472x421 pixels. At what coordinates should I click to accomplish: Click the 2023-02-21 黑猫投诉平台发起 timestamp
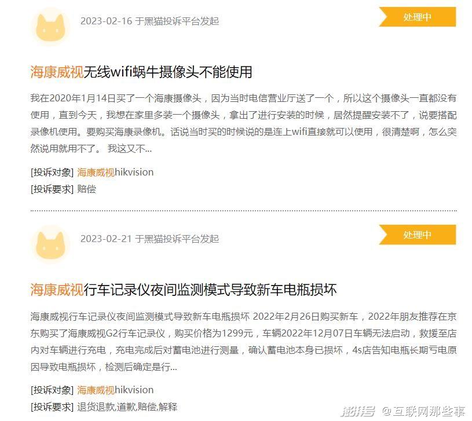(x=149, y=239)
